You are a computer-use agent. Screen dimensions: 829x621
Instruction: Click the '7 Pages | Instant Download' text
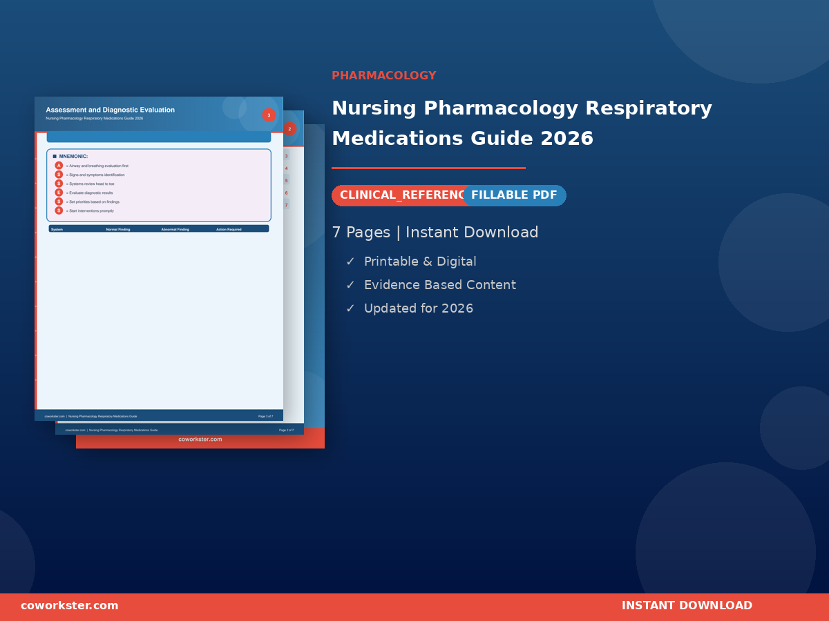(x=435, y=233)
